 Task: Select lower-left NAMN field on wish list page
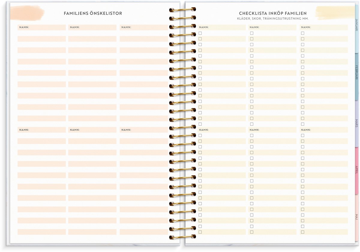(42, 130)
